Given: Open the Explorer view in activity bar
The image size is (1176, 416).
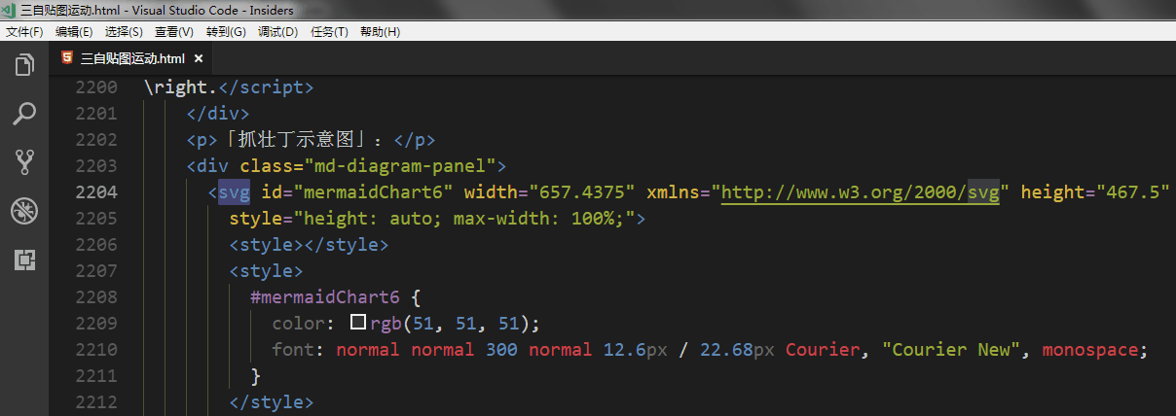Looking at the screenshot, I should pos(24,66).
